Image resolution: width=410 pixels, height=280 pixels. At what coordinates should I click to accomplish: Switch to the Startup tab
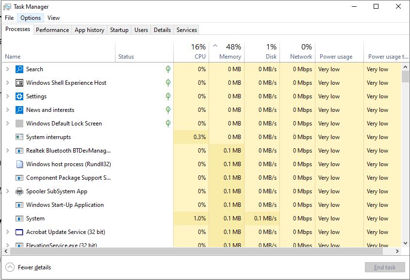pyautogui.click(x=119, y=30)
